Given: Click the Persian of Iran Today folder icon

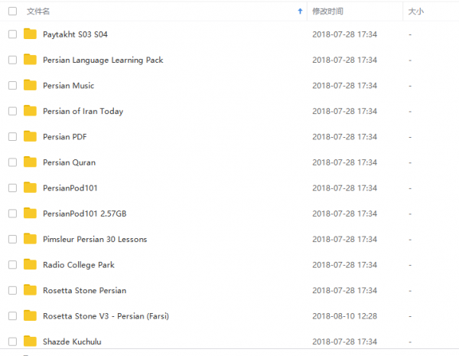Looking at the screenshot, I should 30,111.
